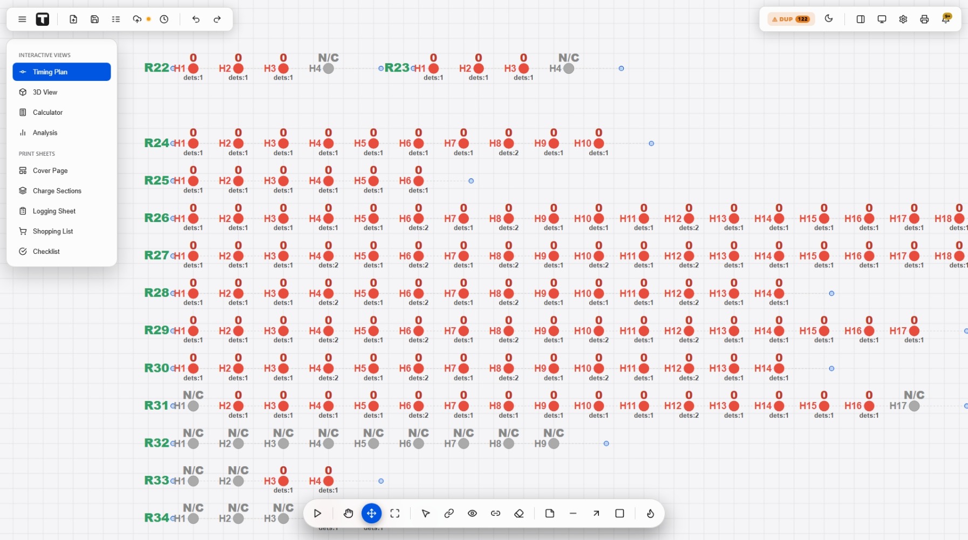The width and height of the screenshot is (968, 540).
Task: Select hole H10 in row R24
Action: pyautogui.click(x=598, y=143)
